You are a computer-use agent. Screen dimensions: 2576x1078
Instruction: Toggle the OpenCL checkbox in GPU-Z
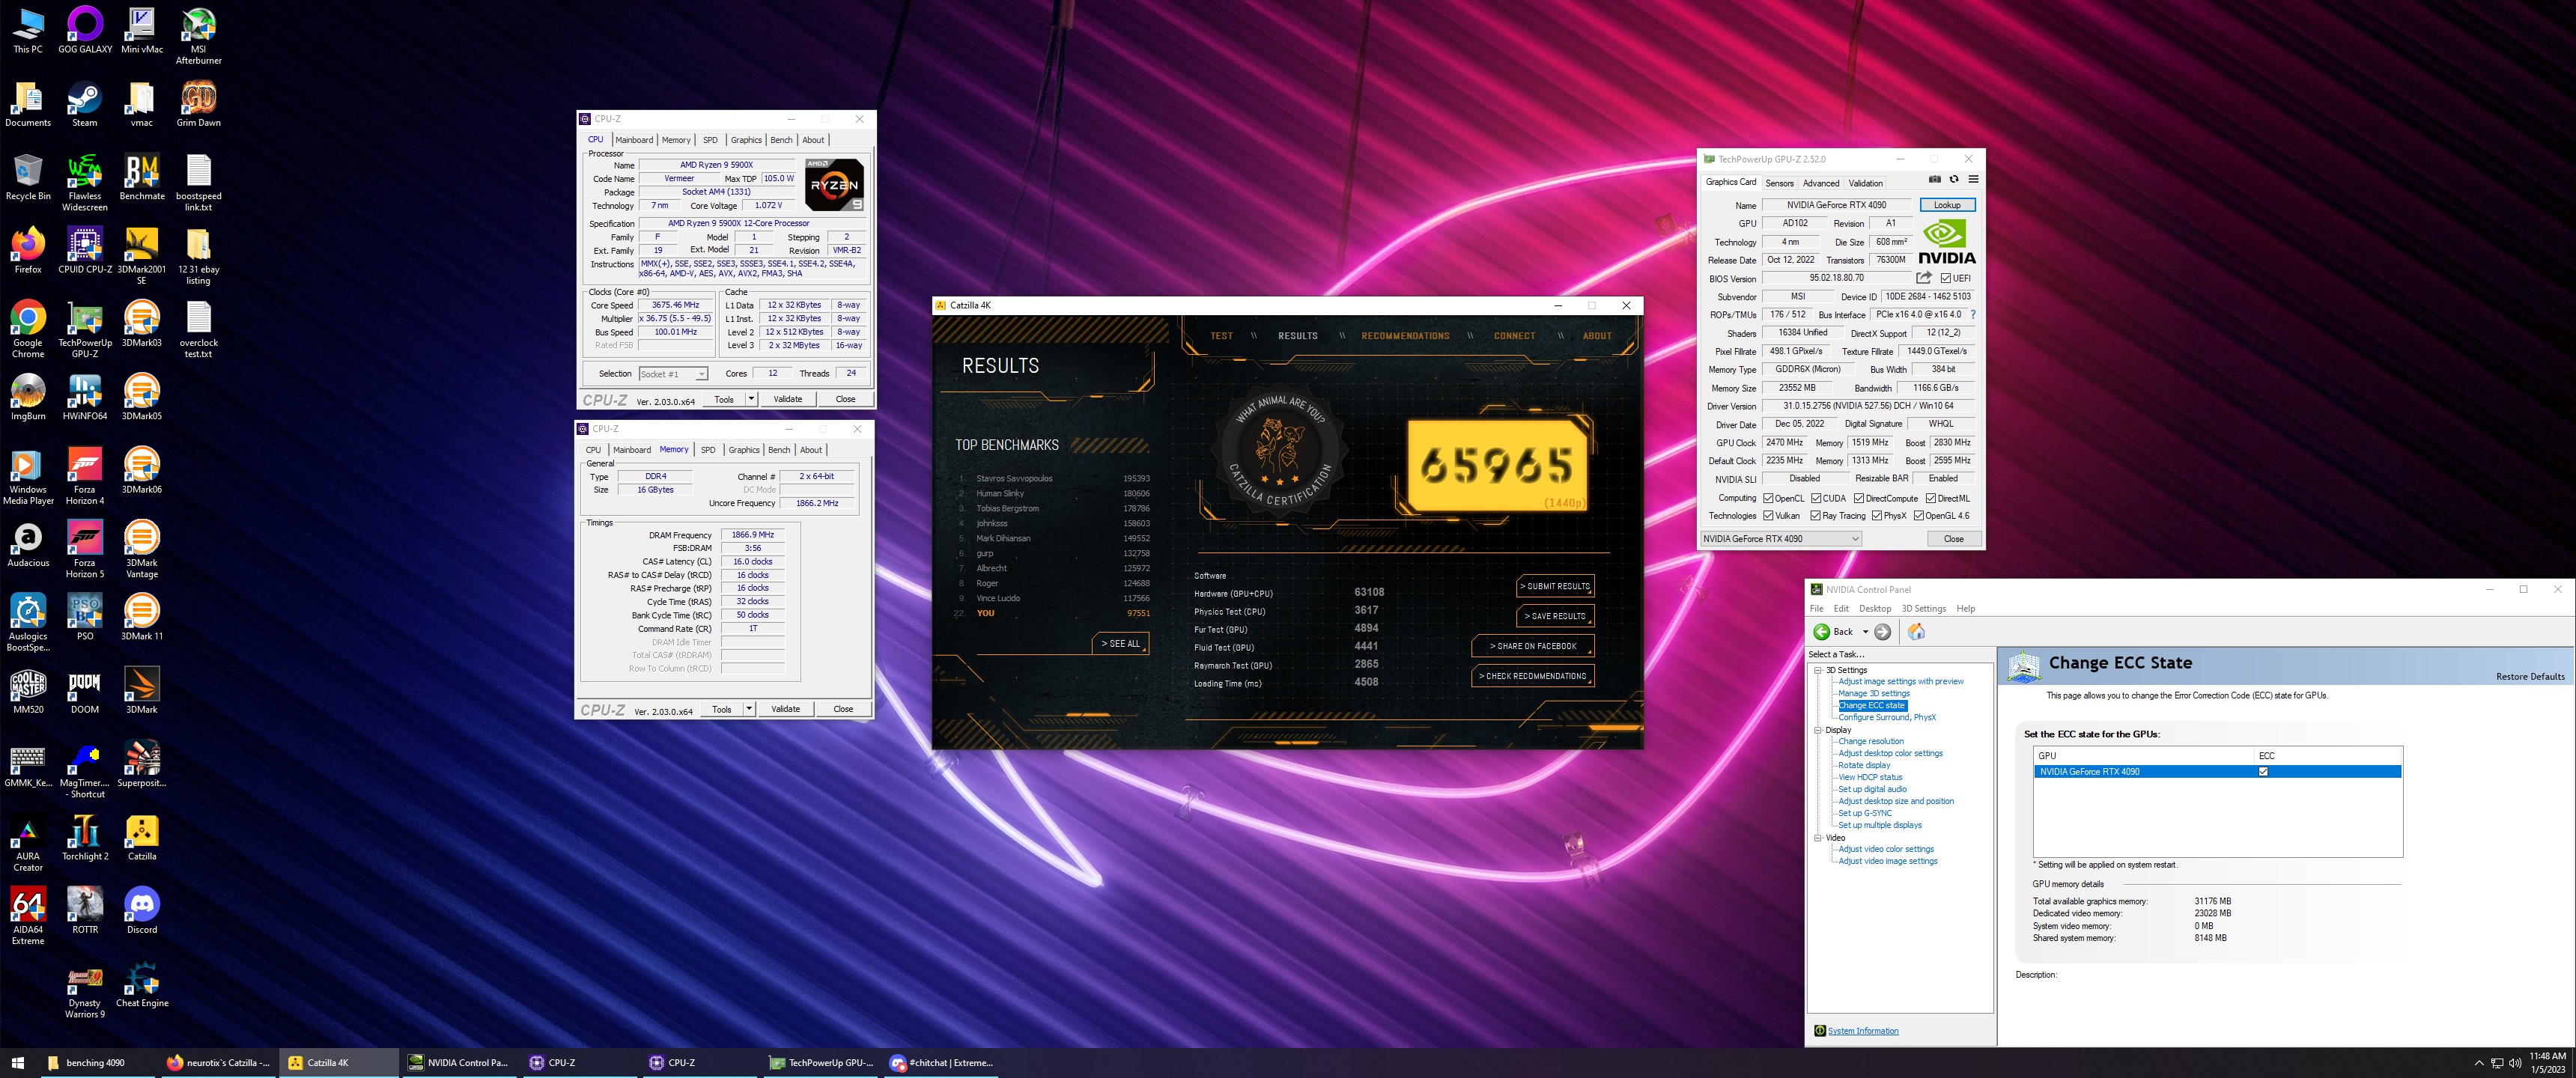pyautogui.click(x=1768, y=498)
